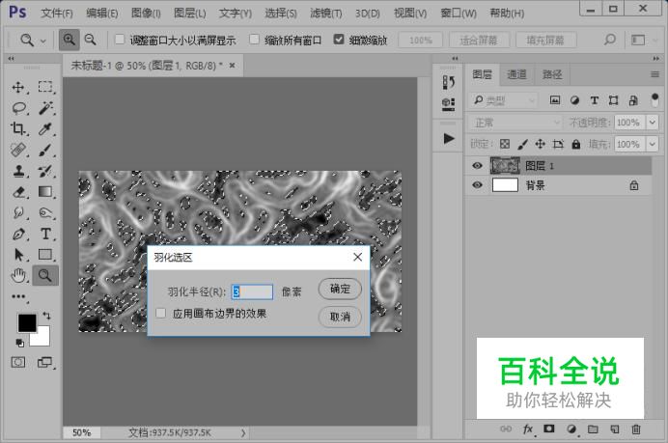Select the Clone Stamp tool
Screen dimensions: 668x443
tap(18, 171)
